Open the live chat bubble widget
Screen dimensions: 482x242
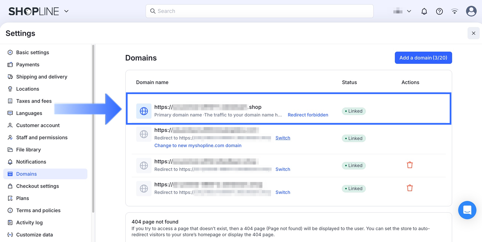click(x=467, y=210)
